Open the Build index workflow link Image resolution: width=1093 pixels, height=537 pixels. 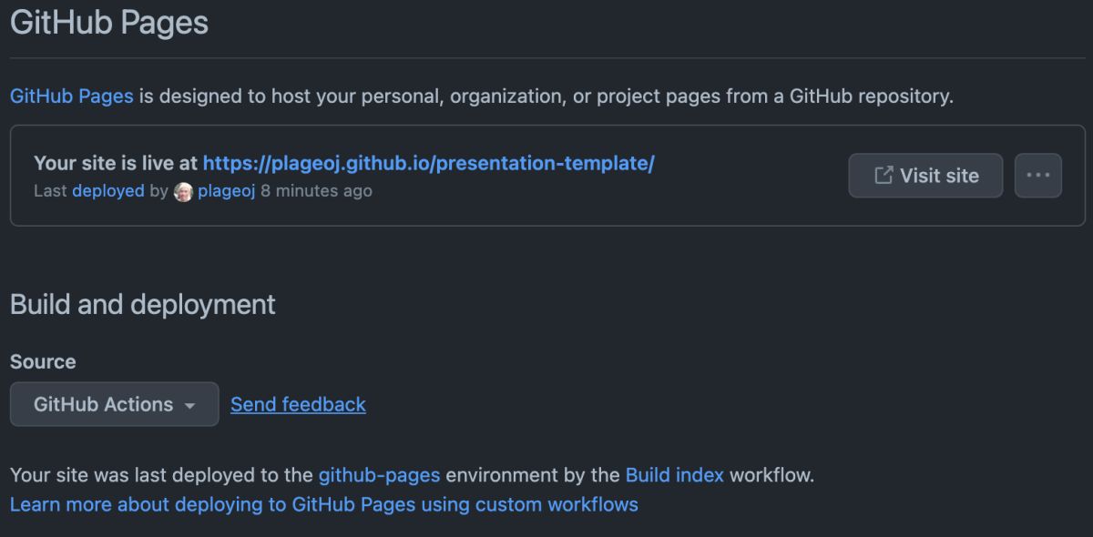coord(675,475)
